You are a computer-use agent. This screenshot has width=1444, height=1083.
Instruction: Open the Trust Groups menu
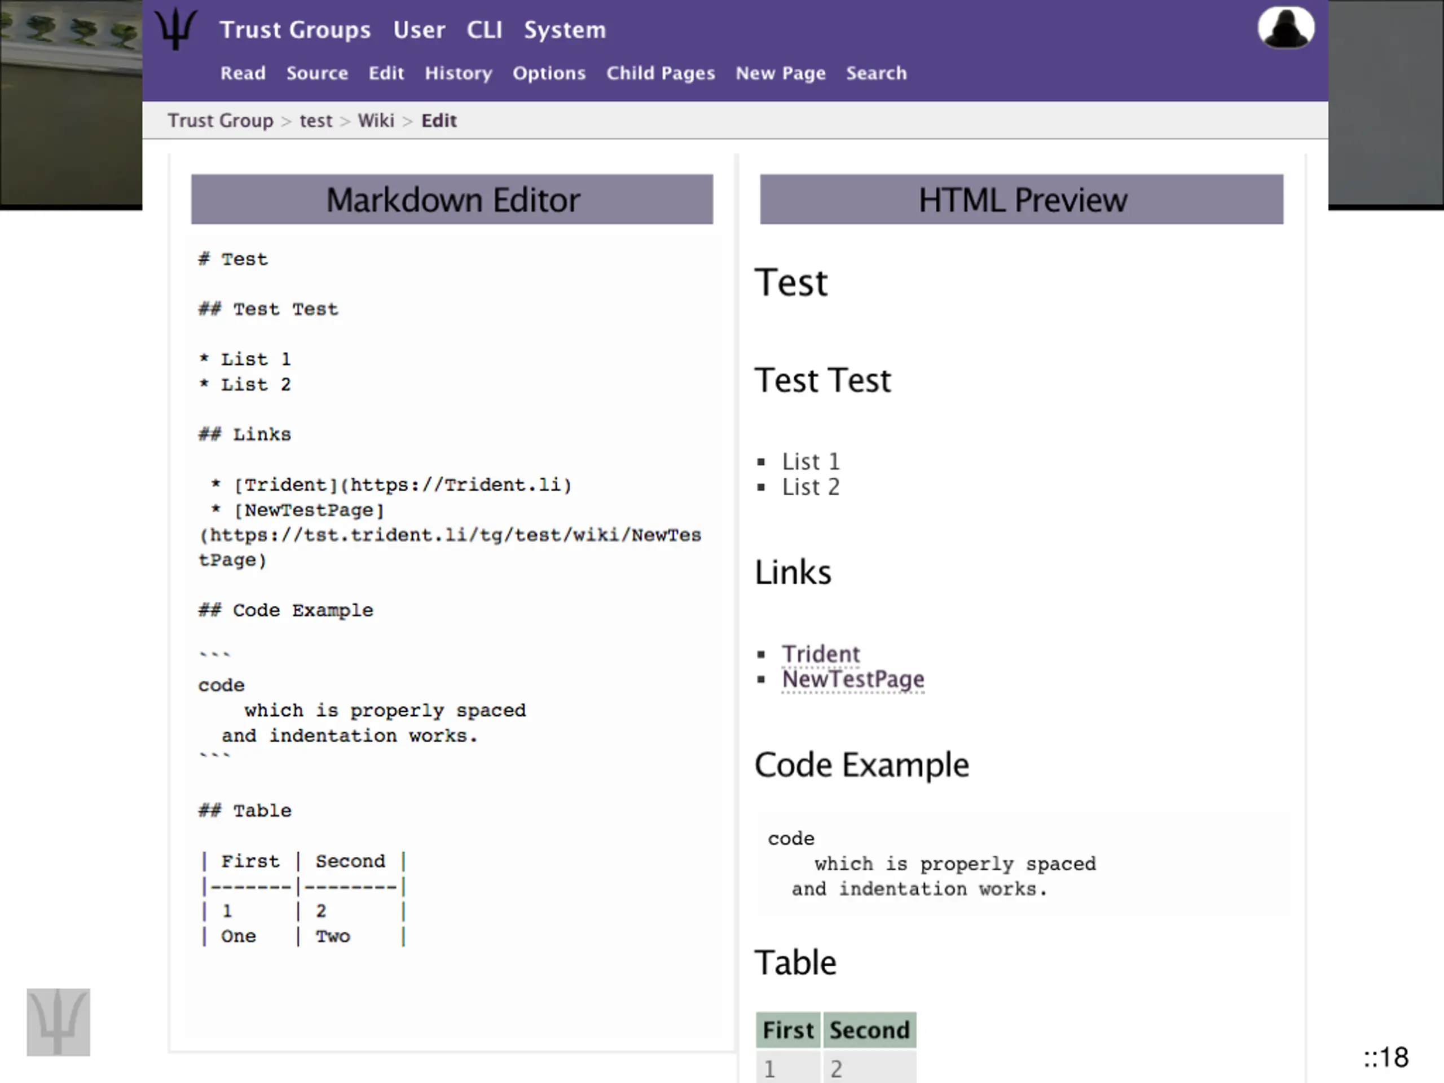click(x=295, y=30)
